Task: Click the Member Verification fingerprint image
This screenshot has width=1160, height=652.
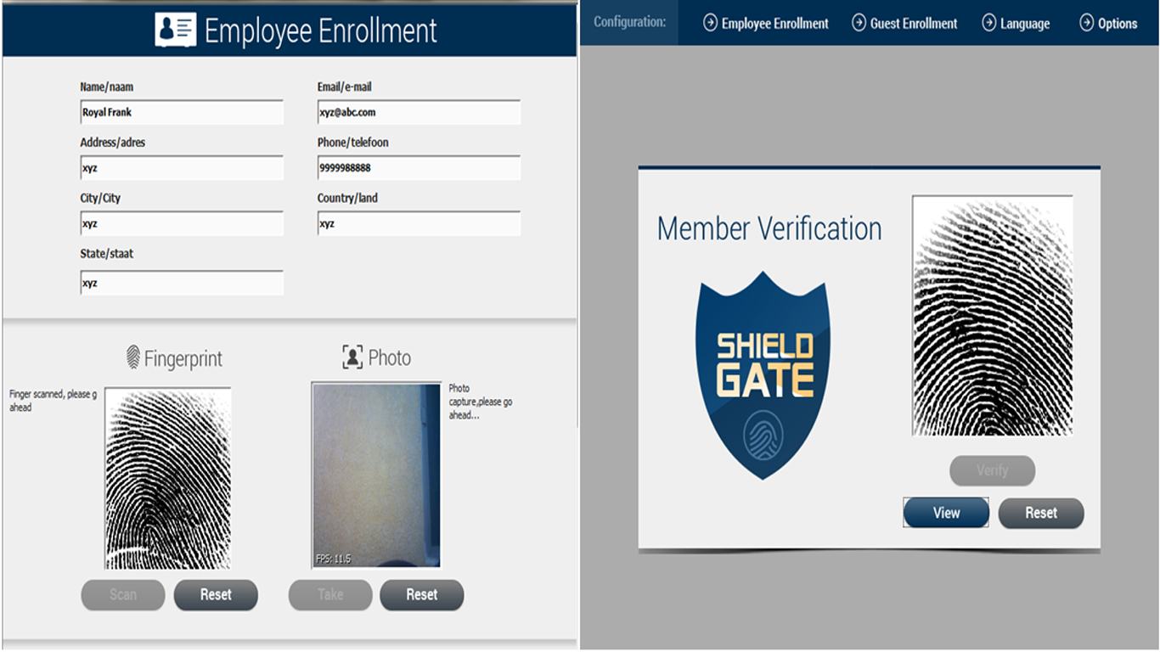Action: 993,316
